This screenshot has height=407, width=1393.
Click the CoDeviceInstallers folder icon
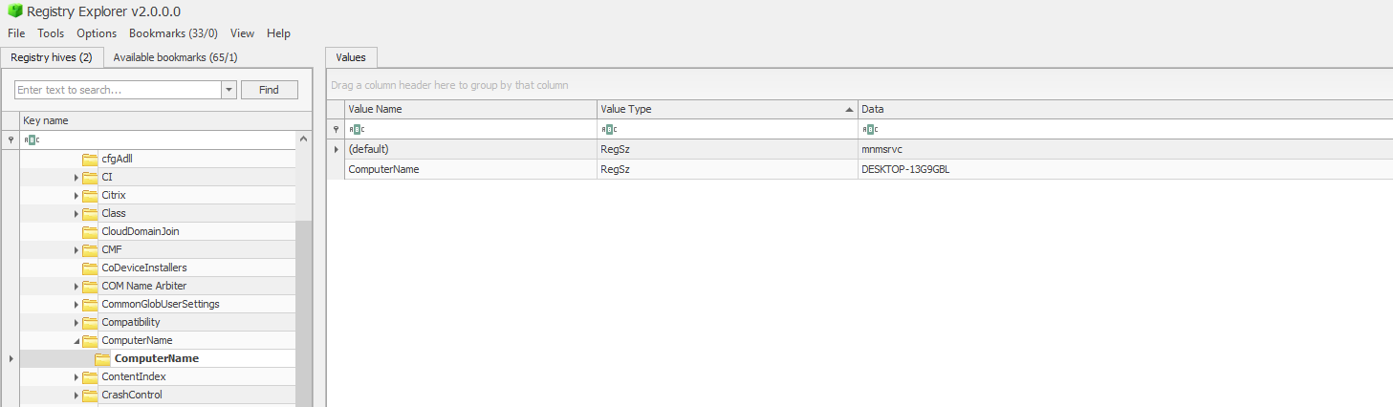click(x=90, y=268)
